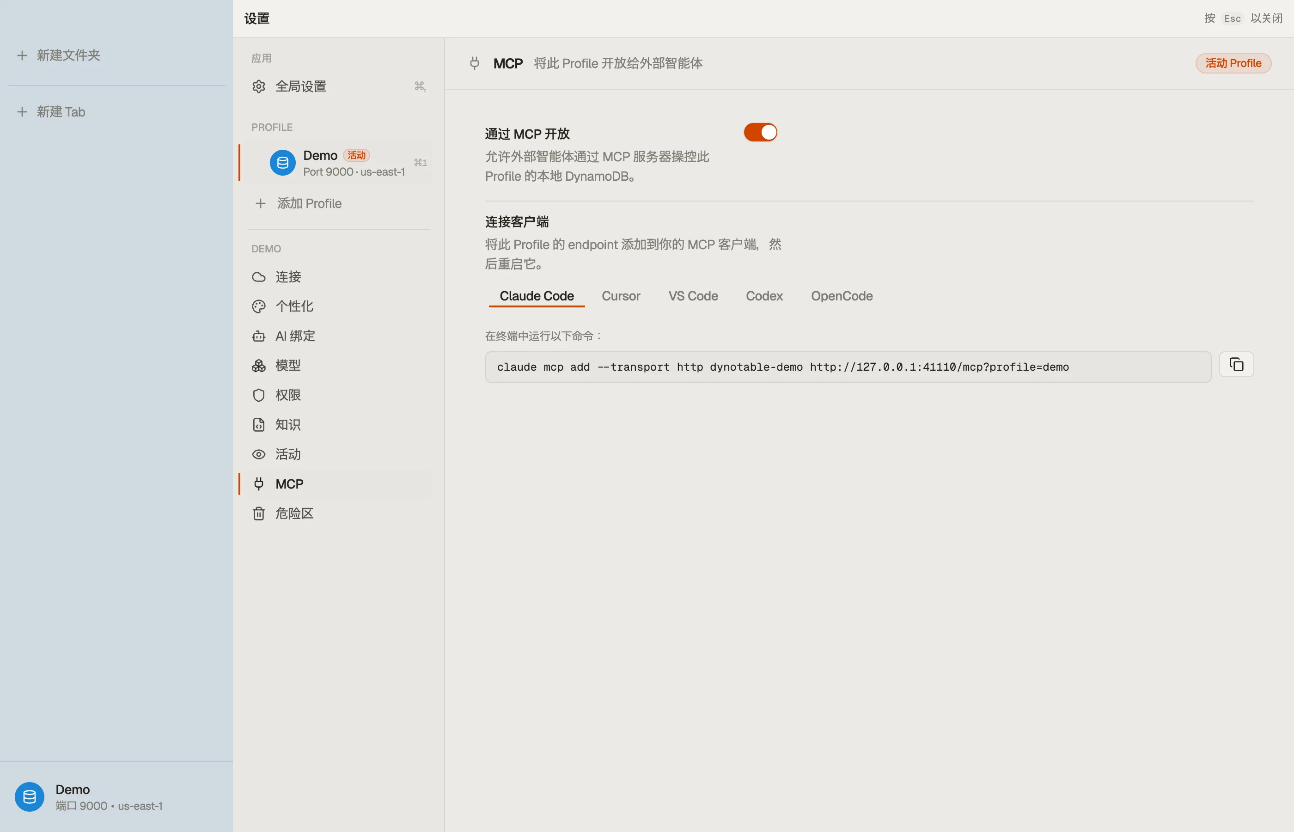This screenshot has width=1294, height=832.
Task: Open the 危险区 settings section
Action: (x=338, y=514)
